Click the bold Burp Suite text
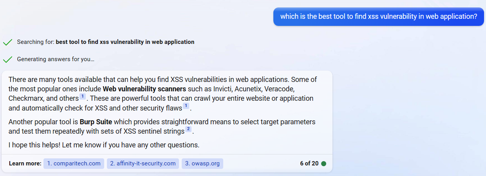 (x=96, y=122)
